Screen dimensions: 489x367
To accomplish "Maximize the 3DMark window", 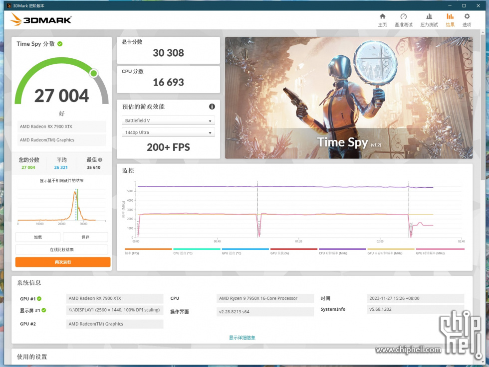I will coord(464,5).
